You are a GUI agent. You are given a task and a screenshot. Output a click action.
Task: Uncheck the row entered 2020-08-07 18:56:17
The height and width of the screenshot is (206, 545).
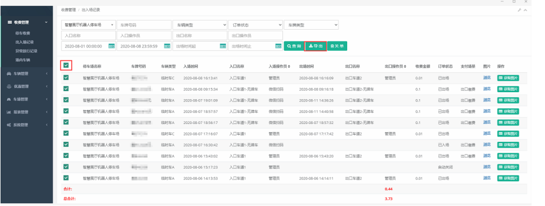coord(66,122)
